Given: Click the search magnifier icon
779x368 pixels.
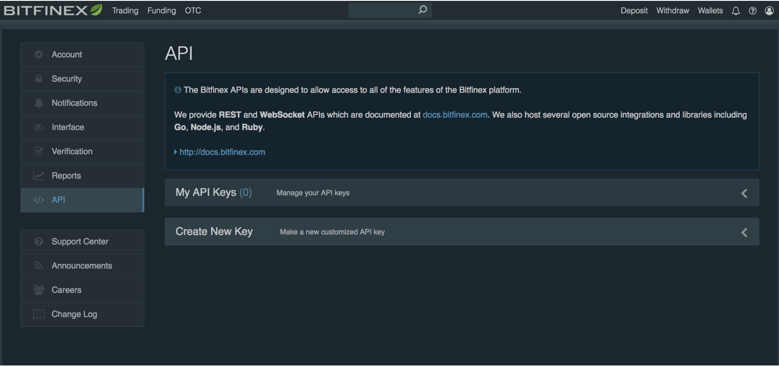Looking at the screenshot, I should [x=423, y=9].
